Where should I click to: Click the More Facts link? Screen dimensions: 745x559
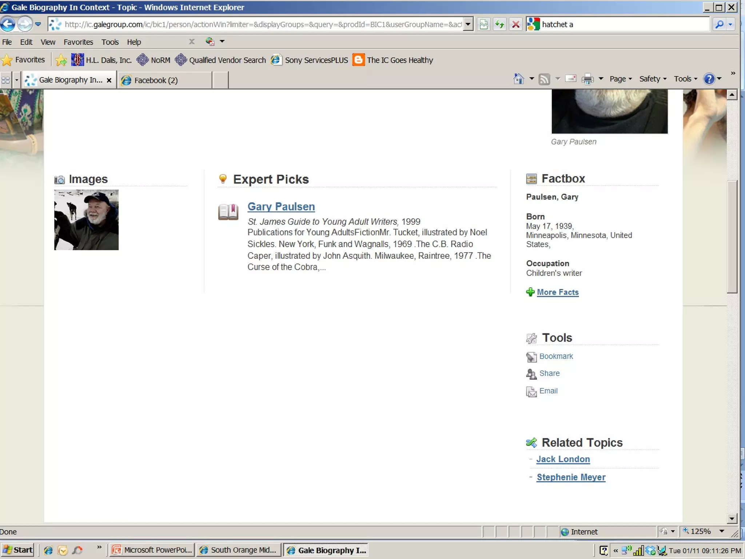click(x=557, y=292)
